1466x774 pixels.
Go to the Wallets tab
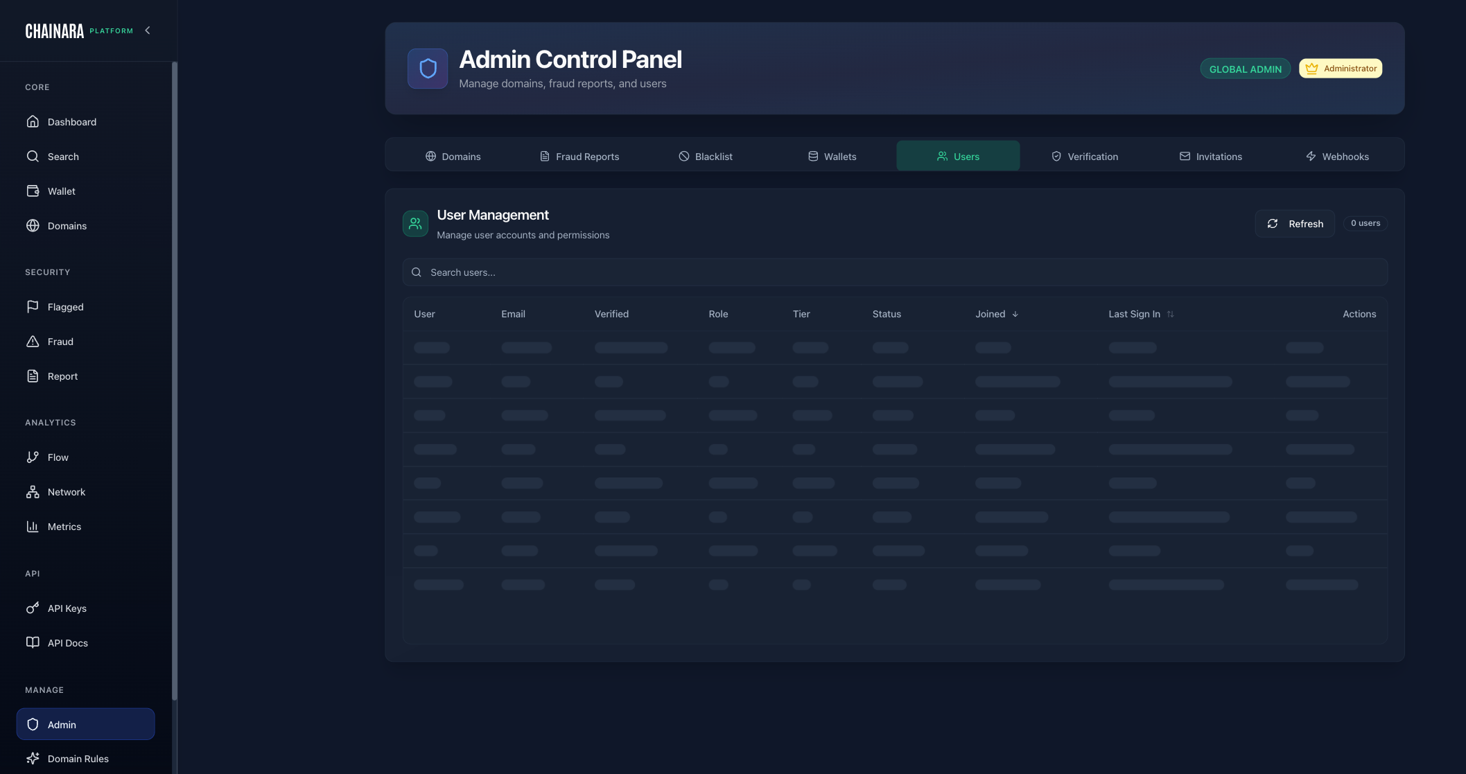(x=832, y=156)
